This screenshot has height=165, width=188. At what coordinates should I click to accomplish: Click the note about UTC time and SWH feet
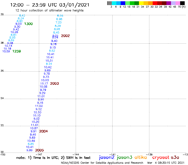click(53, 158)
